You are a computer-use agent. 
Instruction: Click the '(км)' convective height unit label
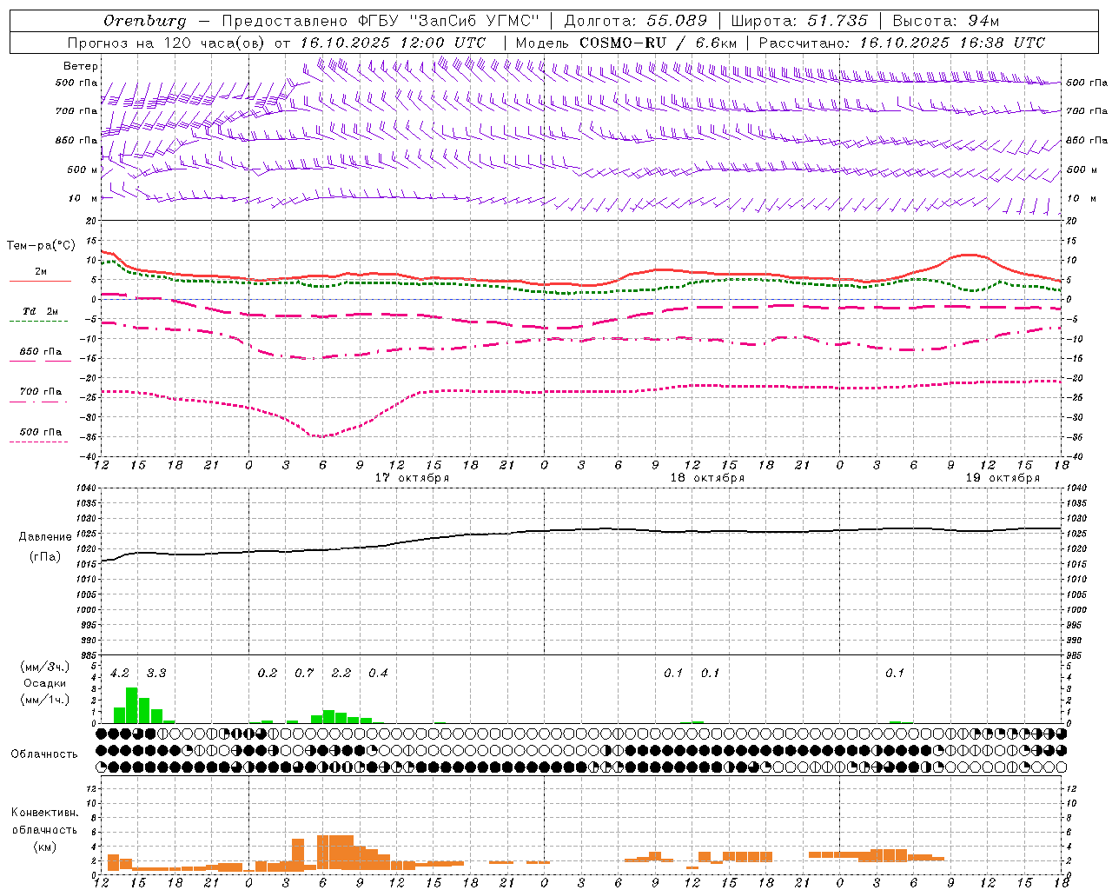click(44, 847)
